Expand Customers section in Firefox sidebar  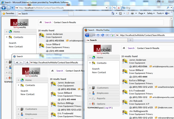coord(103,88)
